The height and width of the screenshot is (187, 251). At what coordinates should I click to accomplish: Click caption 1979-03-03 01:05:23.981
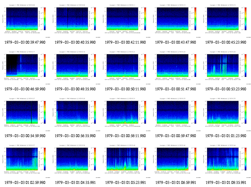coord(125,183)
